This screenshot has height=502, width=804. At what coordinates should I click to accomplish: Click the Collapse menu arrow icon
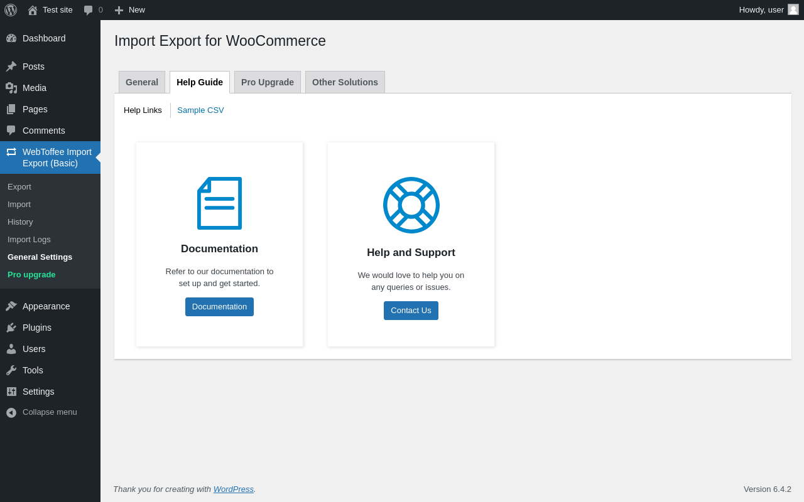(11, 413)
